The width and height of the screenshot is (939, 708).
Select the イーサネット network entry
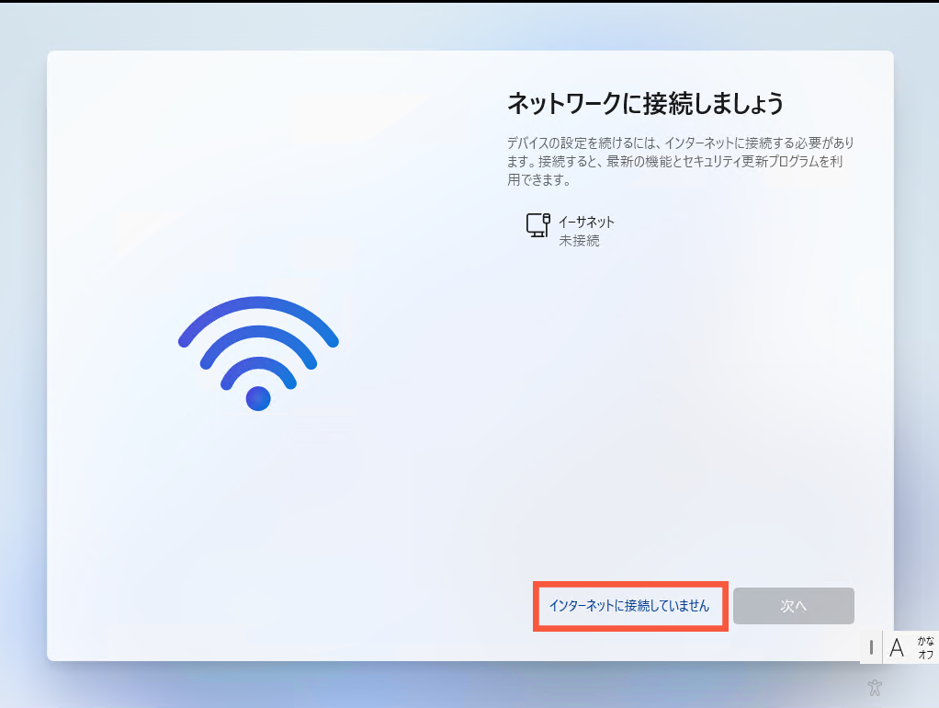point(570,231)
